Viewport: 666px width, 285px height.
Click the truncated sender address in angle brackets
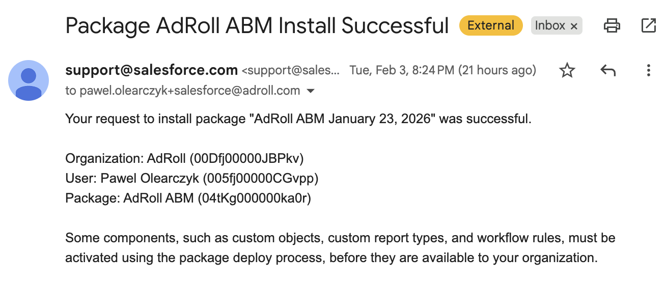pos(290,70)
